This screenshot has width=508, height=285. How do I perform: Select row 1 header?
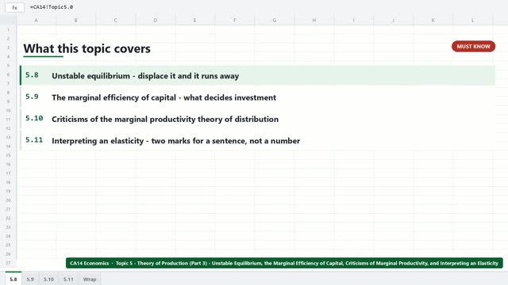(x=8, y=30)
